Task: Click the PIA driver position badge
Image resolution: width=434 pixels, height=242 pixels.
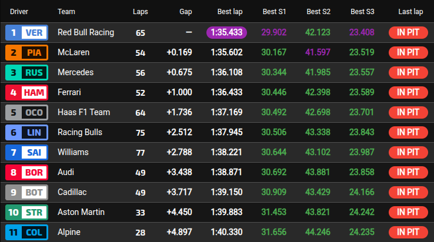Action: coord(26,53)
